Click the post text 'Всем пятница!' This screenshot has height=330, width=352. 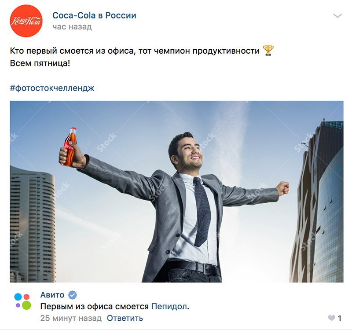(40, 63)
